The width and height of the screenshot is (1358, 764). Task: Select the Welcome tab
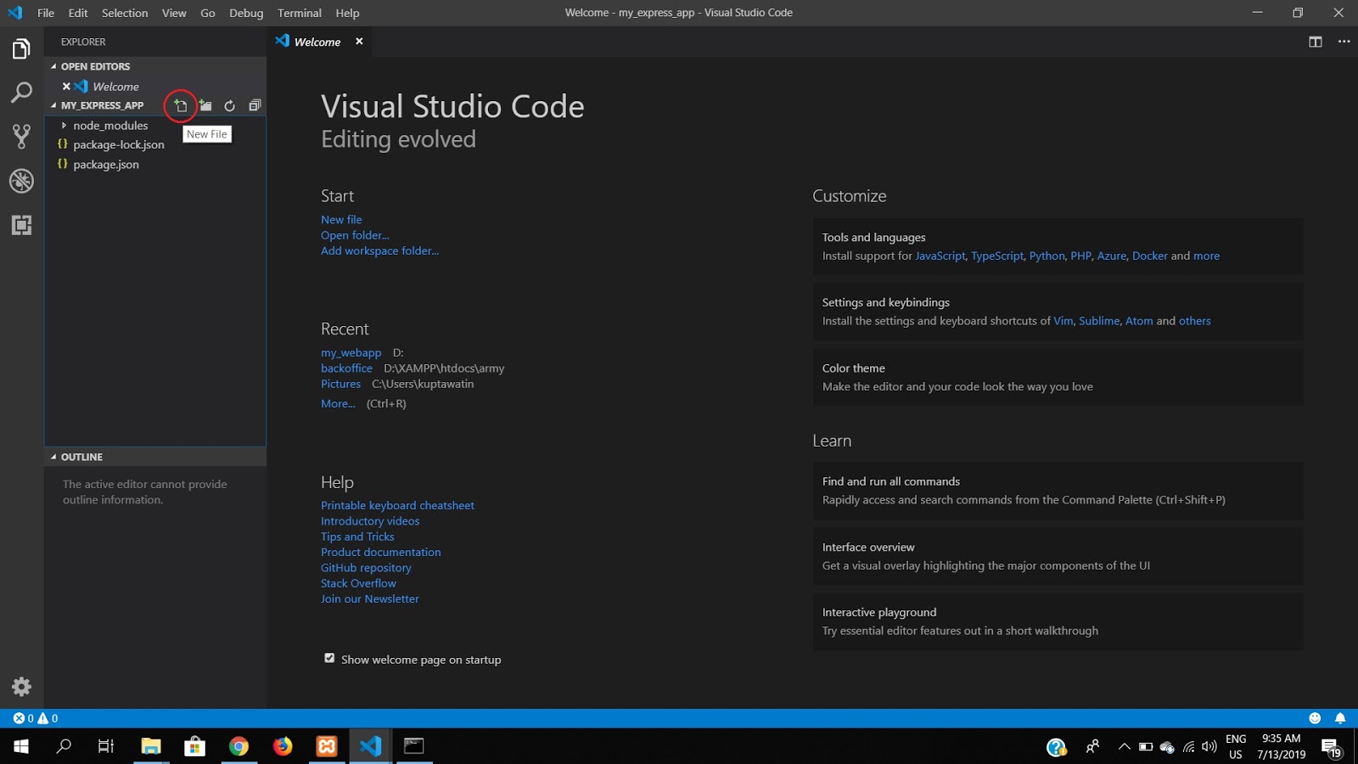(x=317, y=42)
